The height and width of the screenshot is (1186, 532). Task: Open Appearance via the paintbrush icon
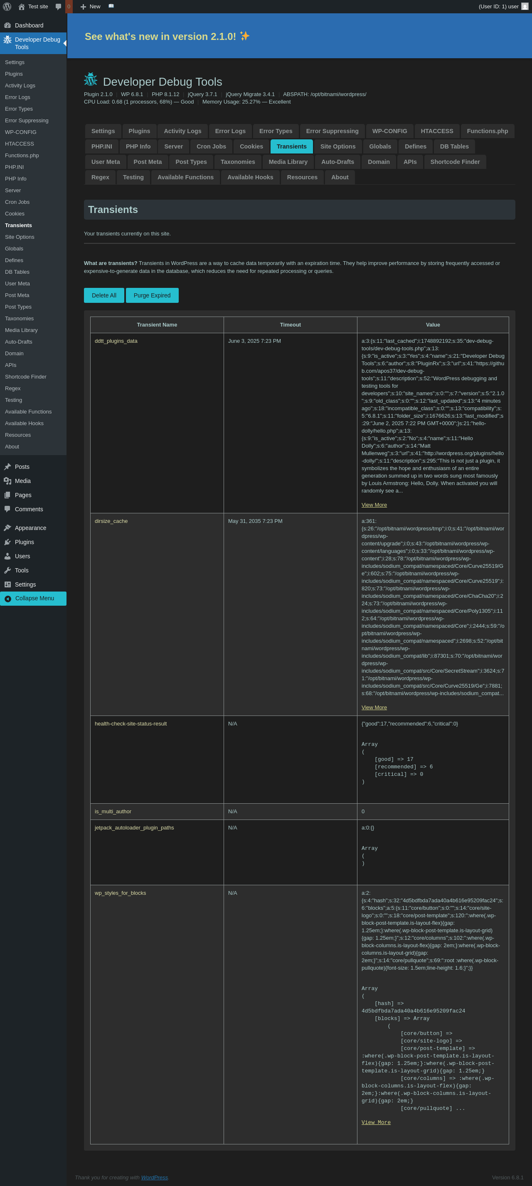click(7, 528)
